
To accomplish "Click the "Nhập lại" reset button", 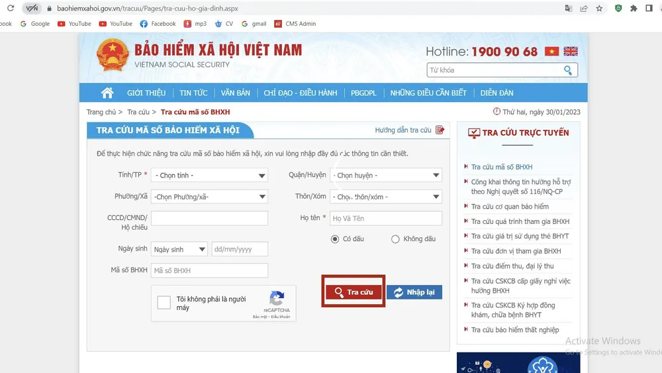I will [x=414, y=292].
